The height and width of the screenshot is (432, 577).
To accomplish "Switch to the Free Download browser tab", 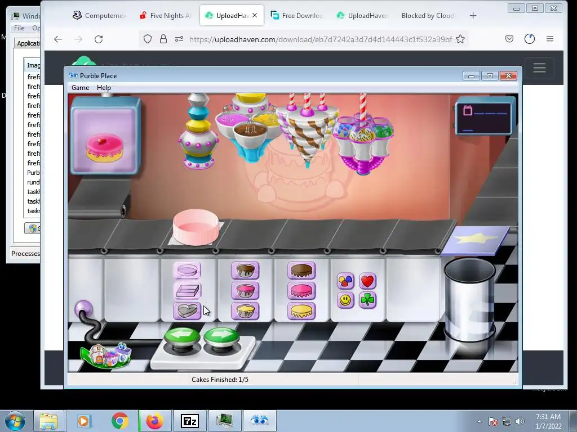I will coord(296,15).
